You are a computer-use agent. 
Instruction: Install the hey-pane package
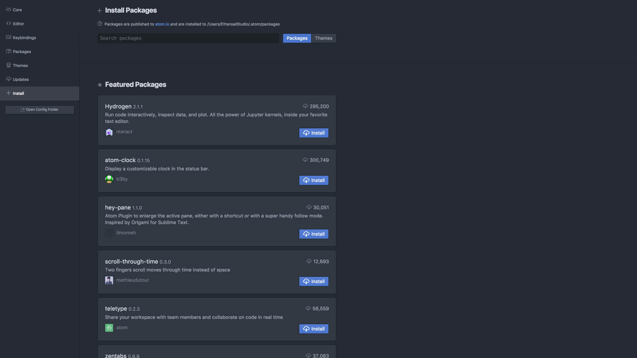pos(314,234)
